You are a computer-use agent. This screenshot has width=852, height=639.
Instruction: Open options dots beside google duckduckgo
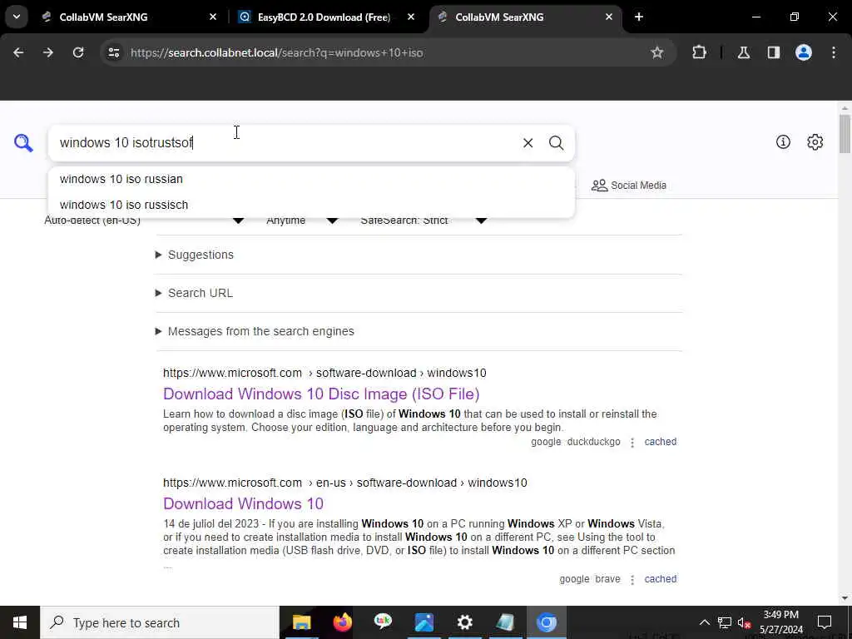(632, 443)
